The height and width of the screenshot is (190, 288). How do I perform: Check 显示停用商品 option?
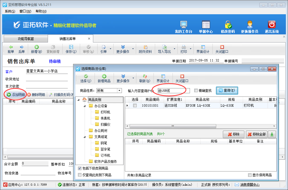250,175
